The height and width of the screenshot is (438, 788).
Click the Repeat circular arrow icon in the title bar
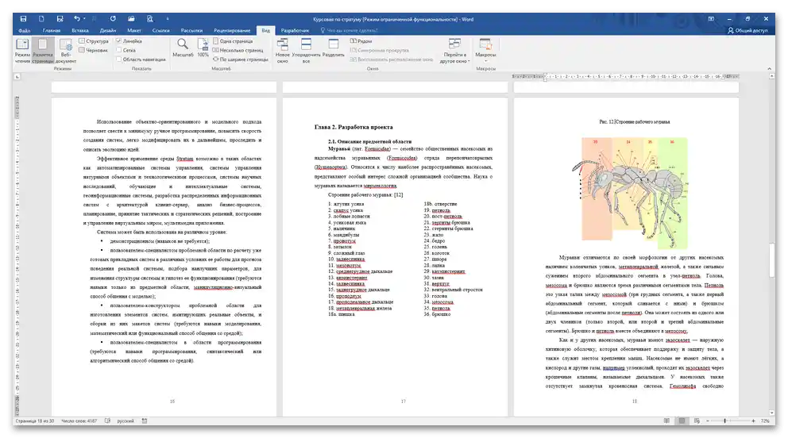[x=113, y=18]
